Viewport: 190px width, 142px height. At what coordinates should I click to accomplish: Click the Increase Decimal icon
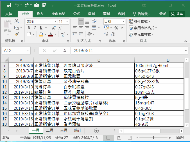coord(106,34)
